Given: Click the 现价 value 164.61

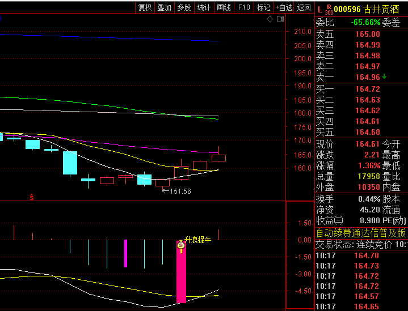Looking at the screenshot, I should pyautogui.click(x=368, y=144).
